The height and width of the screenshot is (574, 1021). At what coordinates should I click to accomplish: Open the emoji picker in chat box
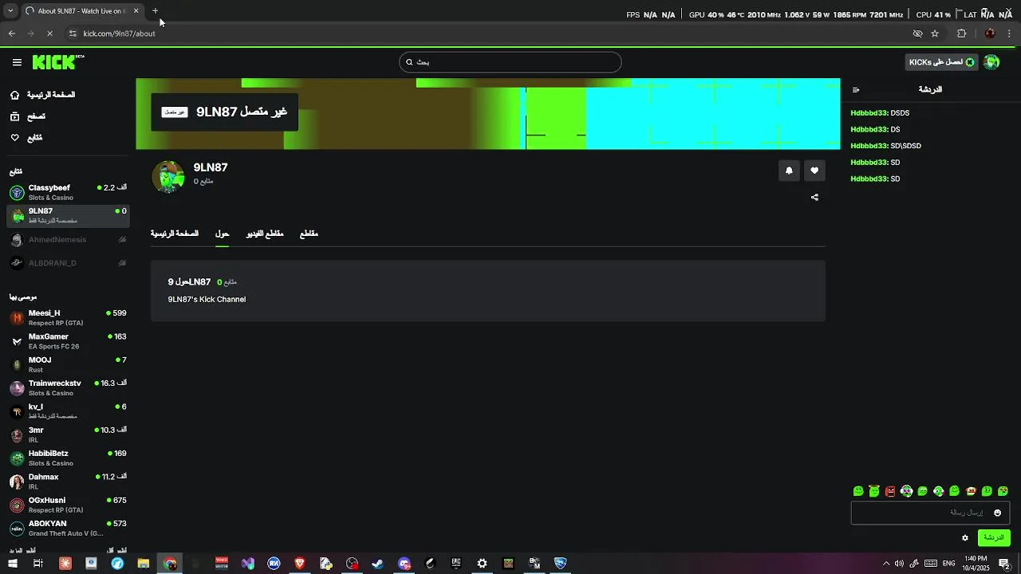point(997,513)
